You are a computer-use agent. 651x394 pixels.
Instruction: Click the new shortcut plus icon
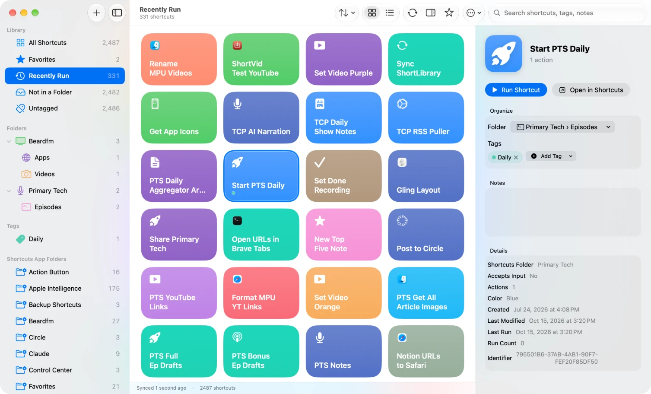pos(96,13)
